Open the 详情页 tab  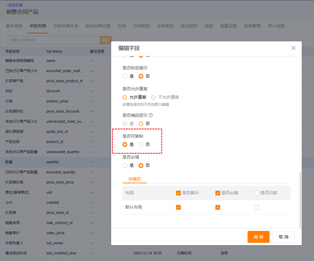(135, 179)
